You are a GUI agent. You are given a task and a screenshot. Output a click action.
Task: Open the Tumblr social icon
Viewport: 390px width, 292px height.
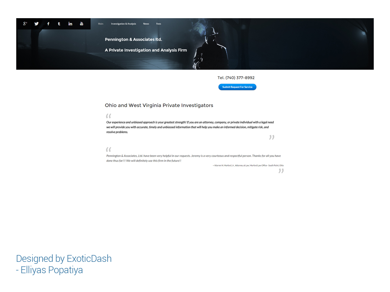point(59,24)
